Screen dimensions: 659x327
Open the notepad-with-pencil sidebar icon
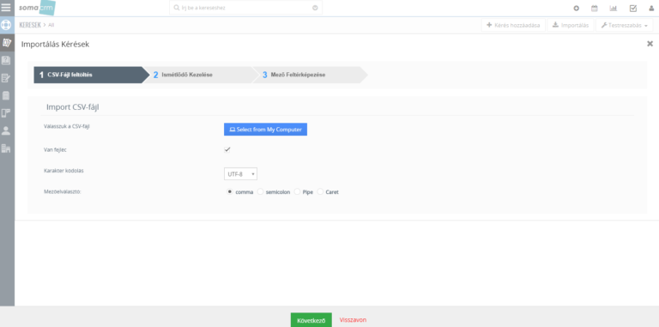click(x=6, y=78)
